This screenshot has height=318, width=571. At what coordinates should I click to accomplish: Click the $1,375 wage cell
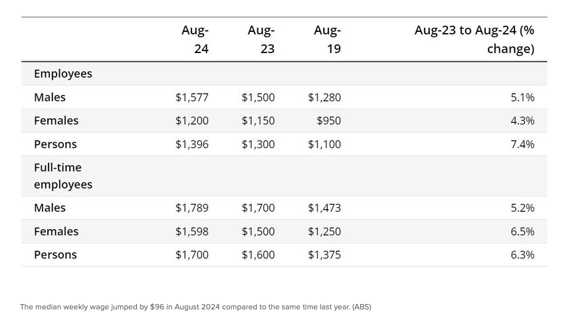coord(324,255)
